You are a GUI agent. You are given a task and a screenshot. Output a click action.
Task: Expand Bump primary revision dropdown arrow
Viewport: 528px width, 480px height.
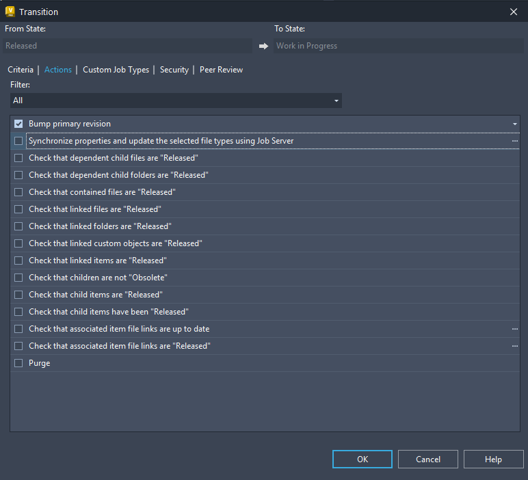[514, 124]
